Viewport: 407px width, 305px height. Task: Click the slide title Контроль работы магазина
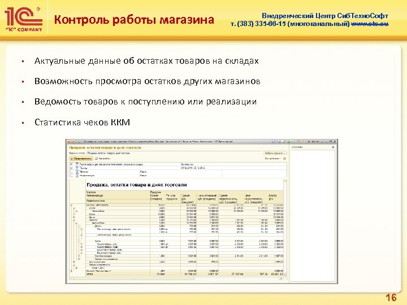[x=134, y=20]
